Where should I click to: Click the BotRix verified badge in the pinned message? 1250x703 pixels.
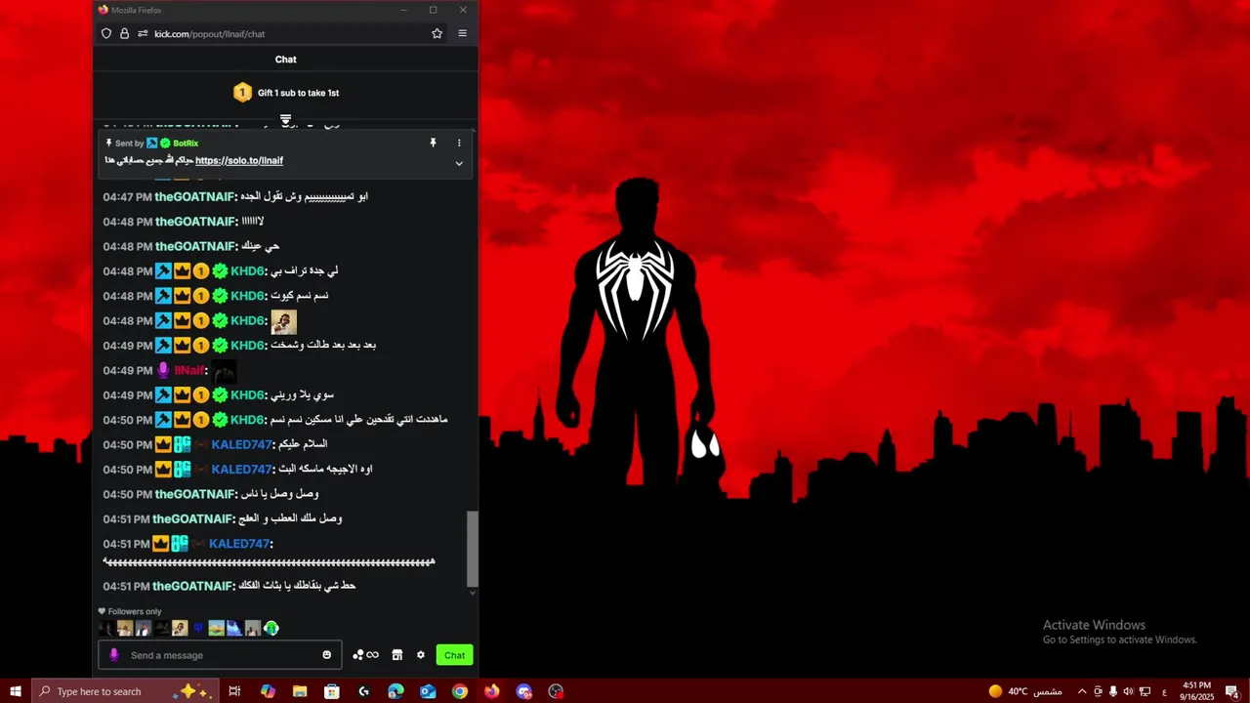point(165,144)
